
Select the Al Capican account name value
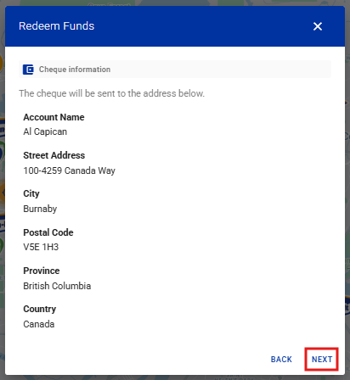[45, 131]
